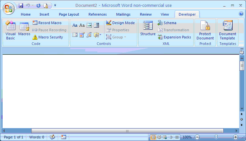Go to next page browse button
Viewport: 246px width, 141px height.
[x=241, y=125]
